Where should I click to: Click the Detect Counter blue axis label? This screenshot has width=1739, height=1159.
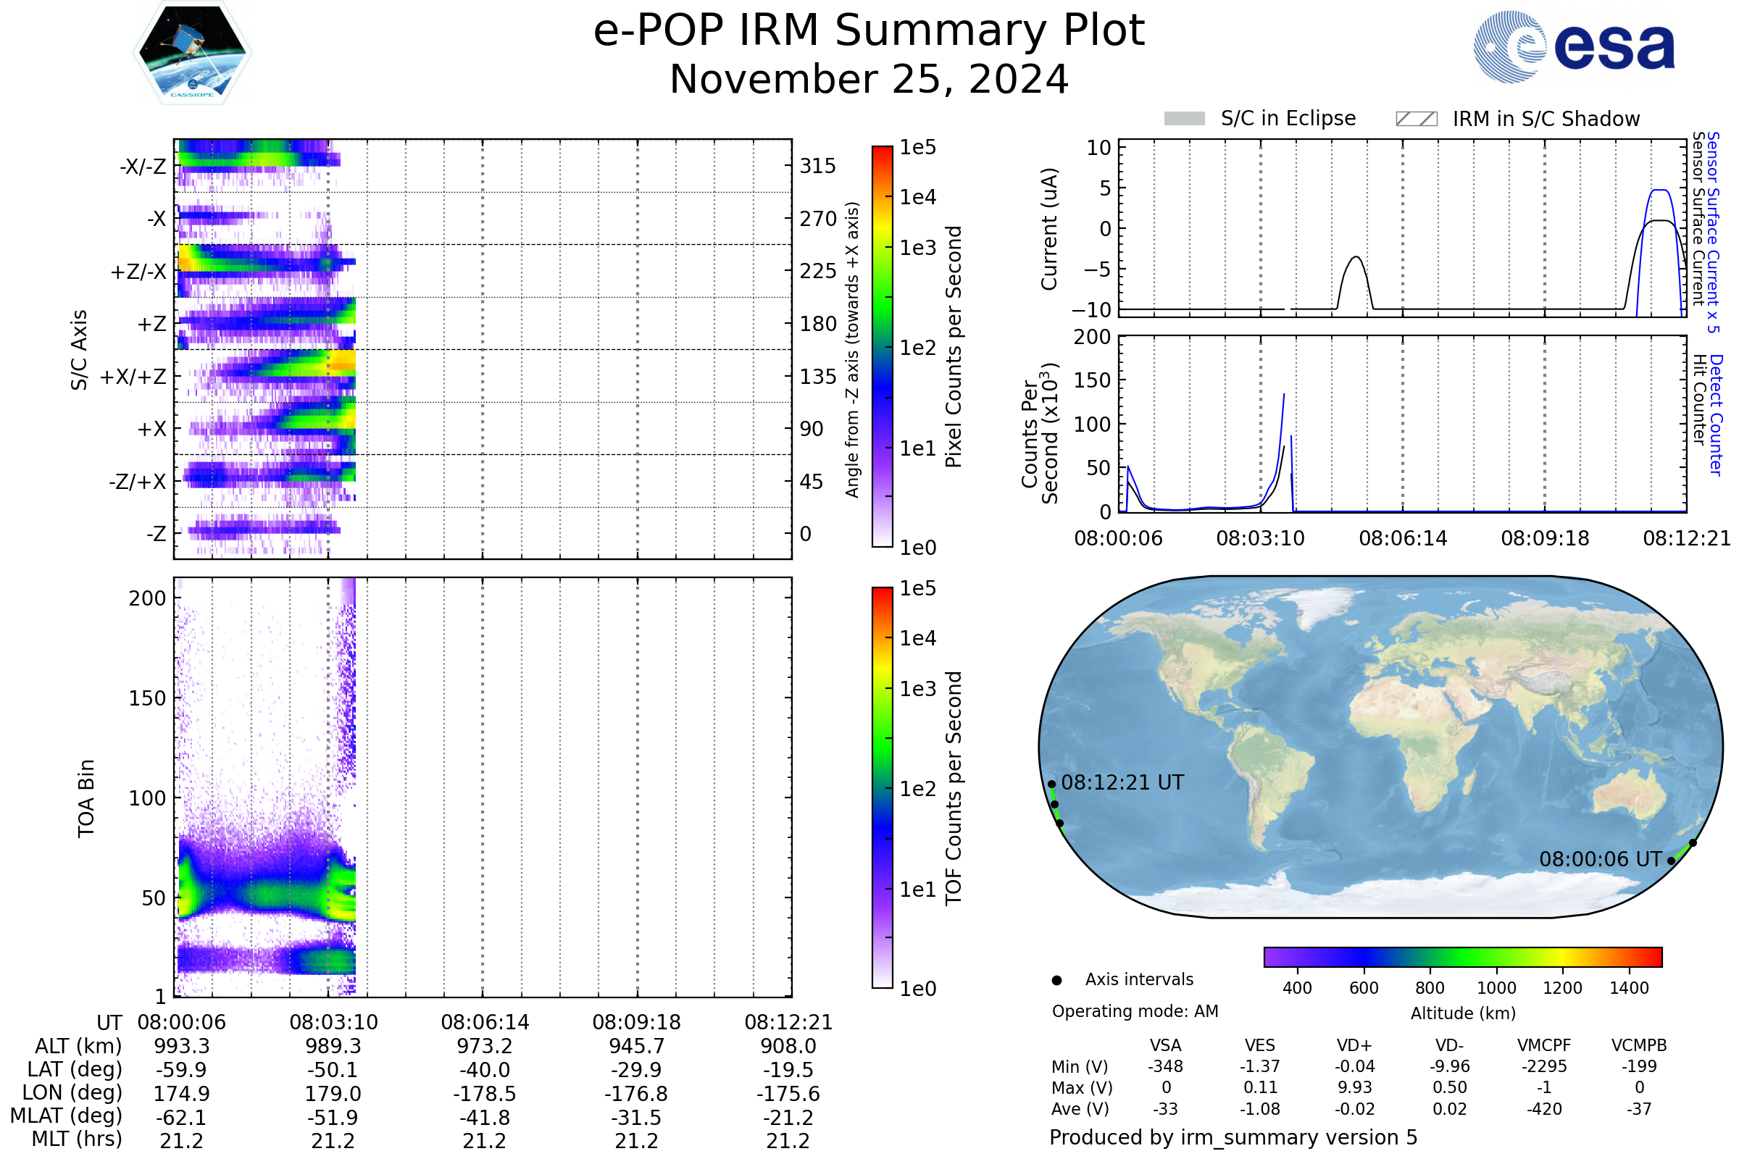tap(1716, 414)
